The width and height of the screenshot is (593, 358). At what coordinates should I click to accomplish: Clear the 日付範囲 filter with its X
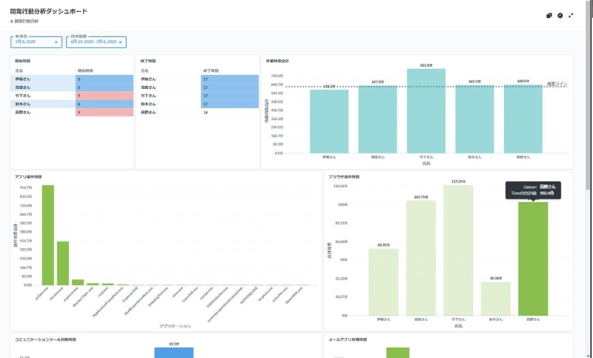[x=121, y=42]
